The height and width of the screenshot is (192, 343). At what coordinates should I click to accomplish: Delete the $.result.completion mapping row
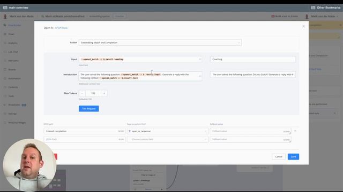pyautogui.click(x=295, y=131)
